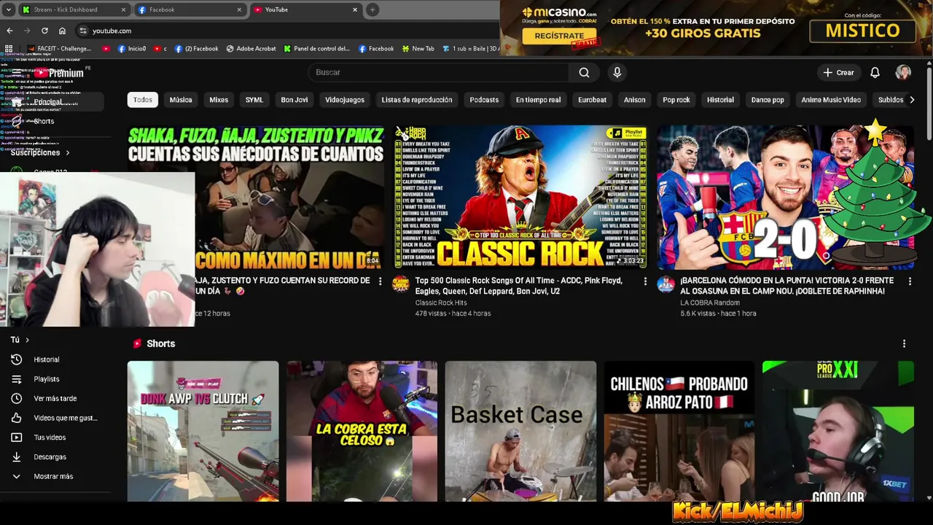933x525 pixels.
Task: Select the Bon Jovi filter chip
Action: (294, 100)
